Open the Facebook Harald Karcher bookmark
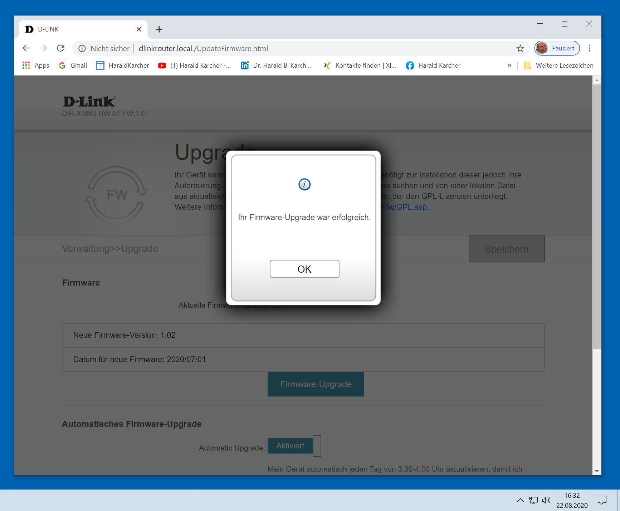 pyautogui.click(x=433, y=65)
